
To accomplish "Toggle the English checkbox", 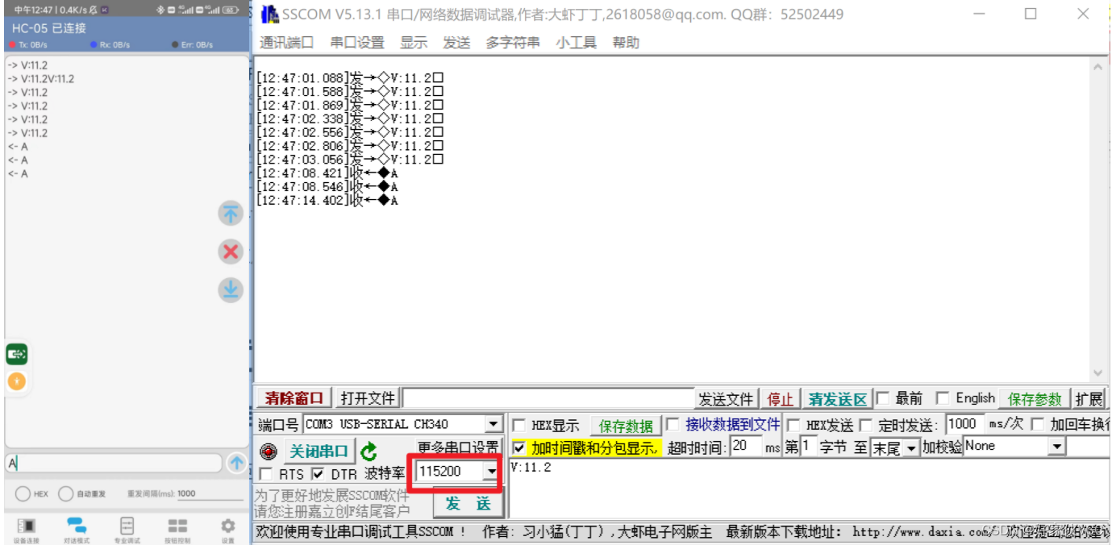I will (x=943, y=398).
